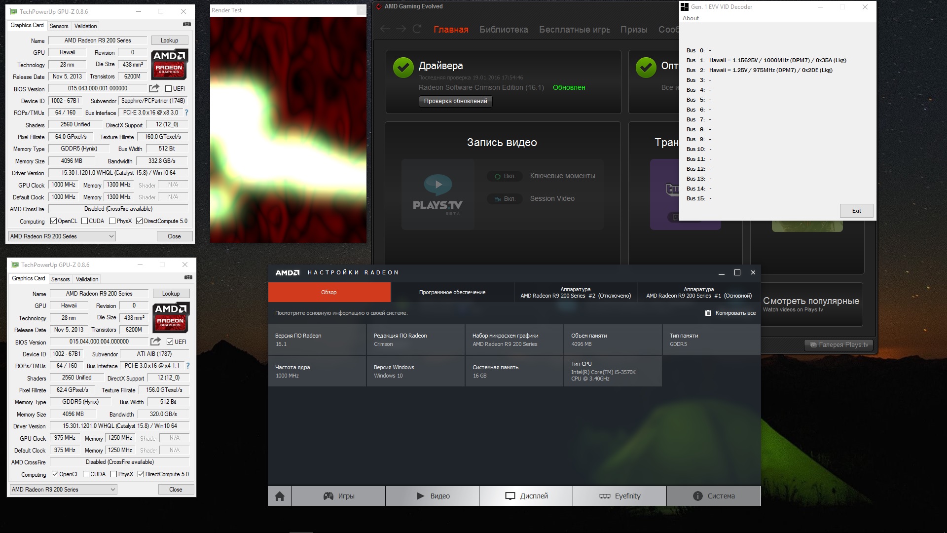Click the home icon in Radeon Settings

click(280, 496)
